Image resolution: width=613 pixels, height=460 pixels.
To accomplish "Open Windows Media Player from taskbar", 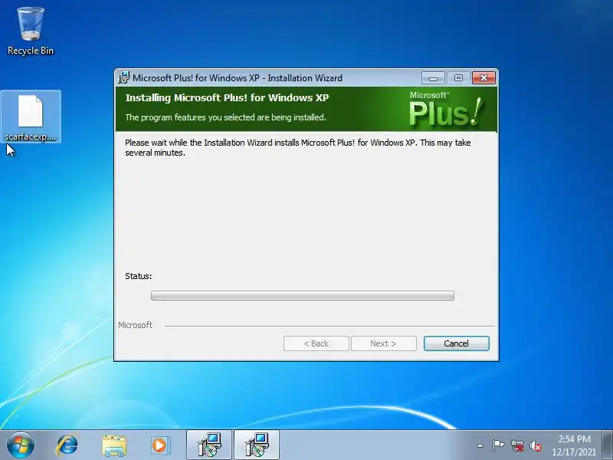I will 160,445.
